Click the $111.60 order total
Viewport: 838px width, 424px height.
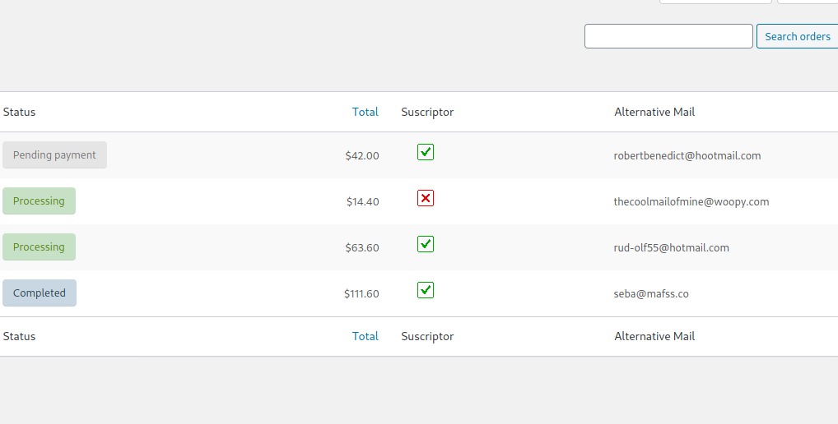pyautogui.click(x=361, y=294)
